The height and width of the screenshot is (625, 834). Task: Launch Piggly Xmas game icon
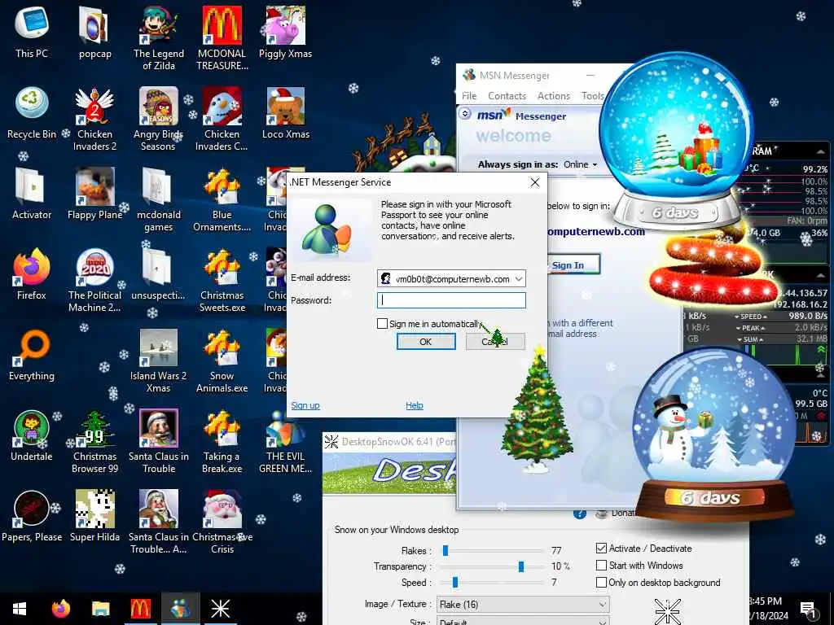click(286, 32)
